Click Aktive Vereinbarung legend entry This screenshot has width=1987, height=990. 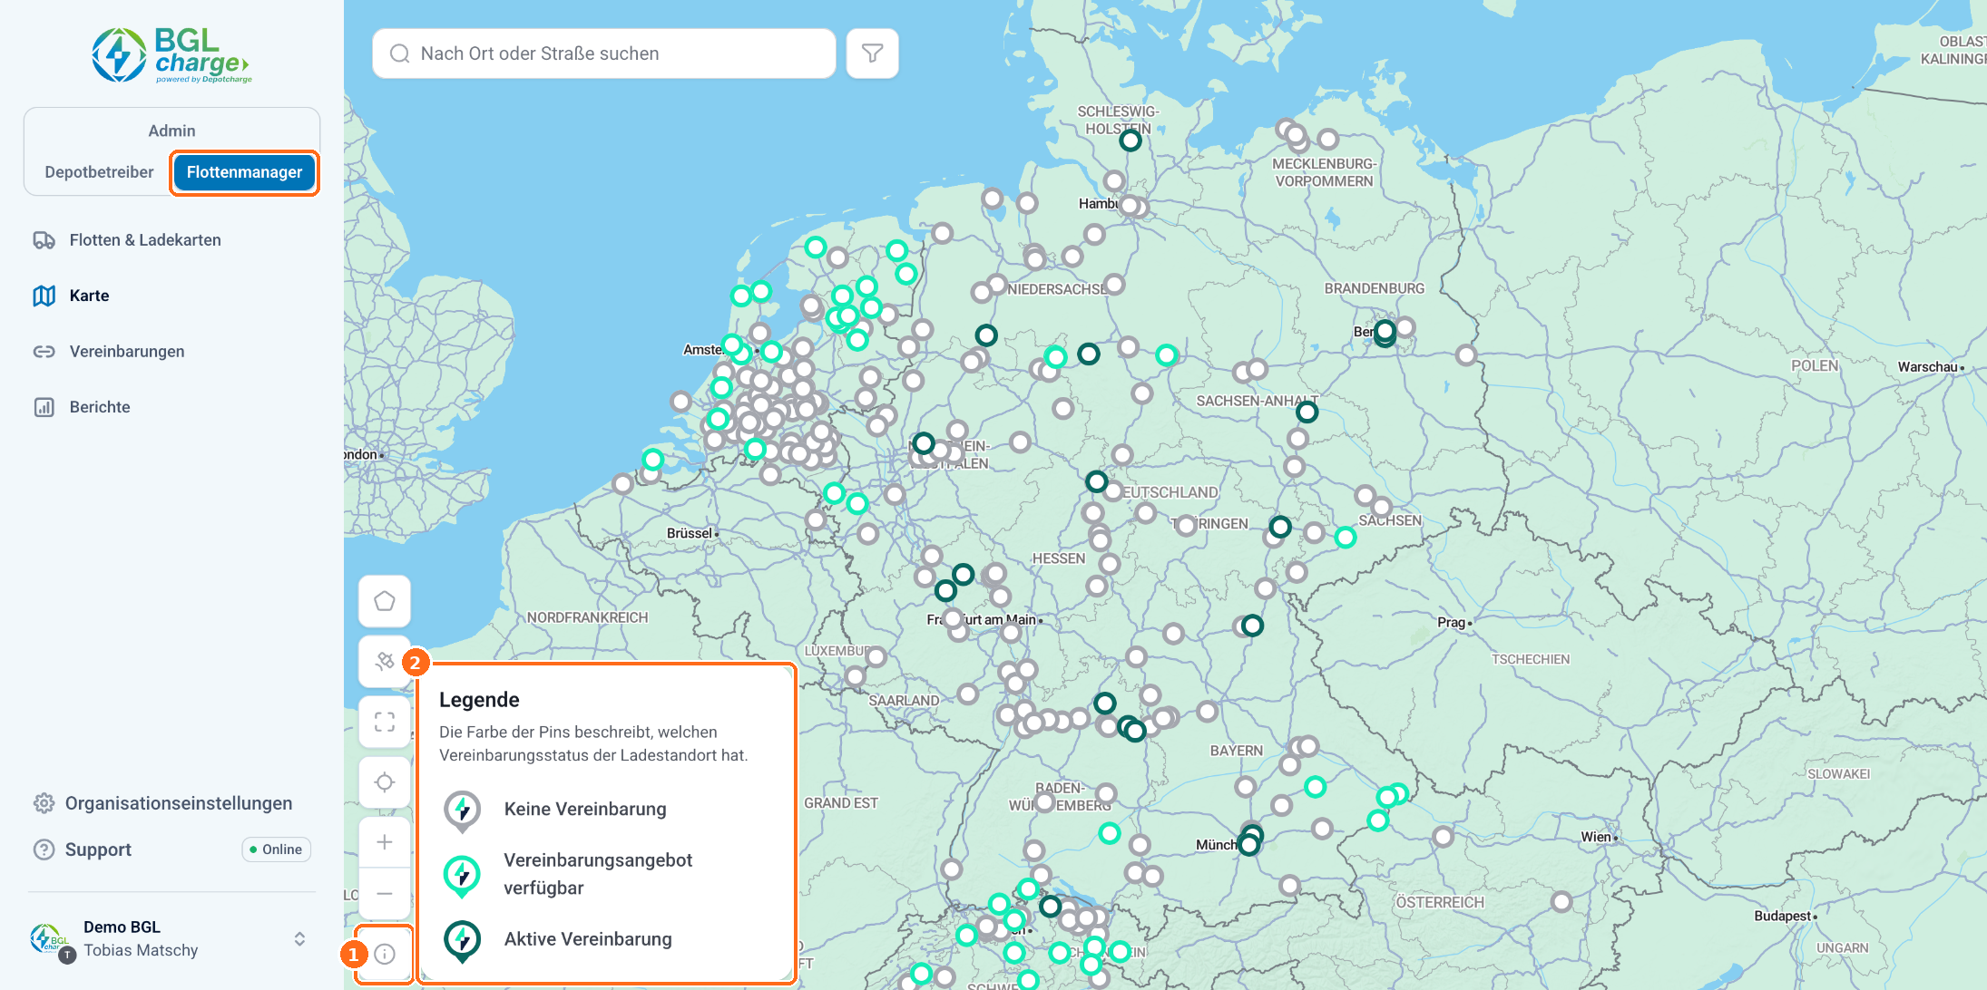(x=588, y=939)
